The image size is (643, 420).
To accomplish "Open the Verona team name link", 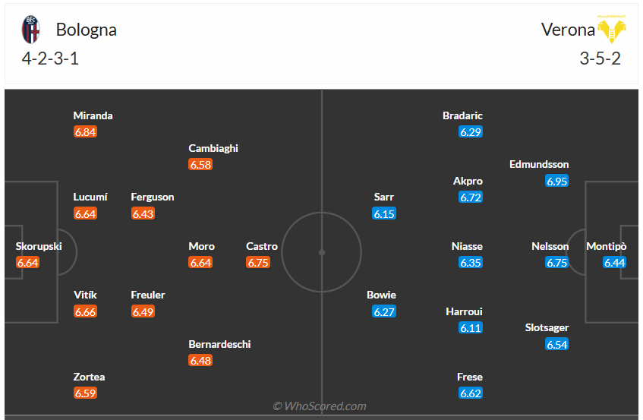I will coord(568,30).
